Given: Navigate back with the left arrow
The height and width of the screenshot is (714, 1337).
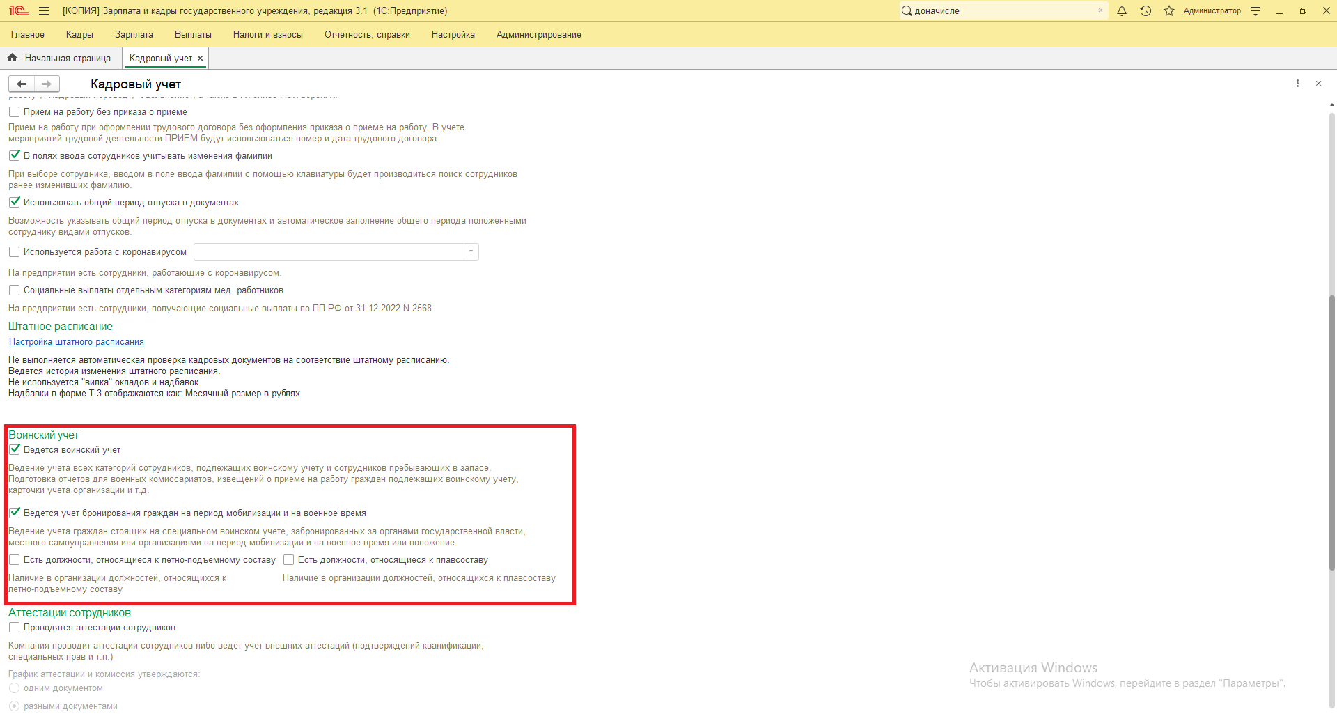Looking at the screenshot, I should [x=22, y=84].
